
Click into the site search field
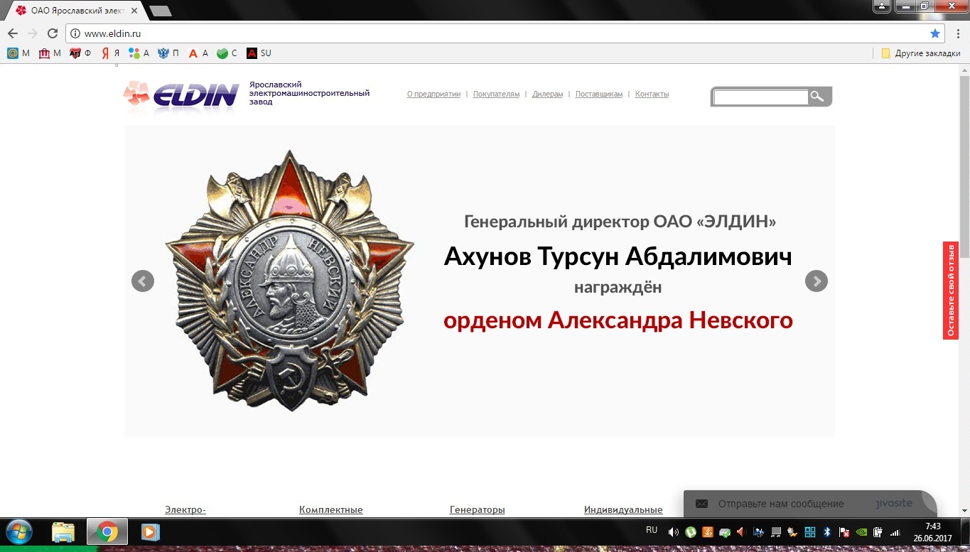[x=760, y=97]
